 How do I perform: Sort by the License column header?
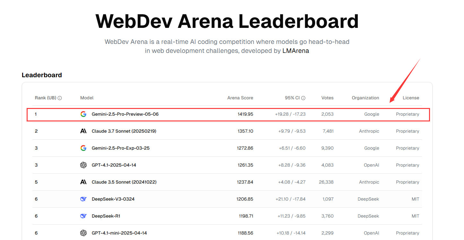[411, 98]
